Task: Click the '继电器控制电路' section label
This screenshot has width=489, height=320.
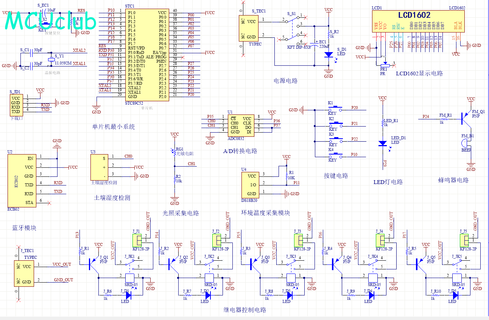Action: pyautogui.click(x=245, y=310)
